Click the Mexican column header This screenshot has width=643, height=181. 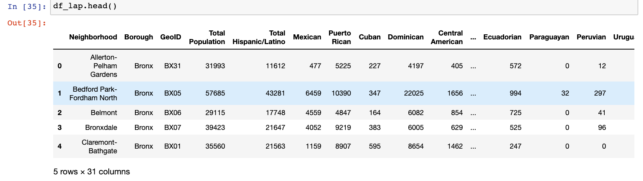tap(307, 37)
